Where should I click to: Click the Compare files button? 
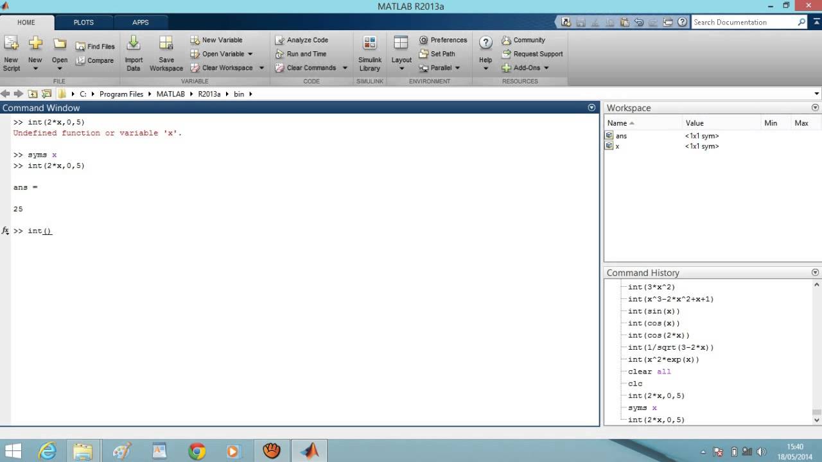[94, 60]
